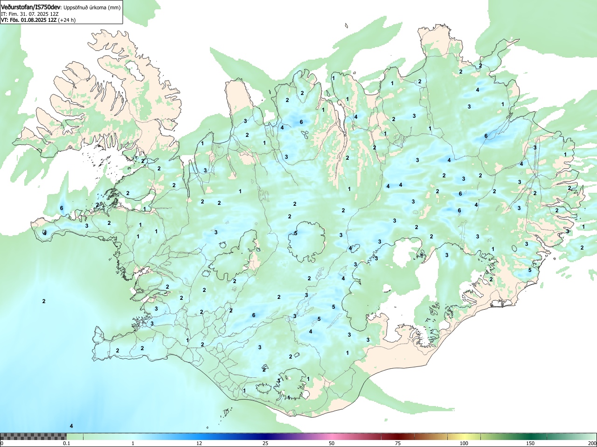
Task: Click the 0.1 label on color scale
Action: click(x=66, y=443)
